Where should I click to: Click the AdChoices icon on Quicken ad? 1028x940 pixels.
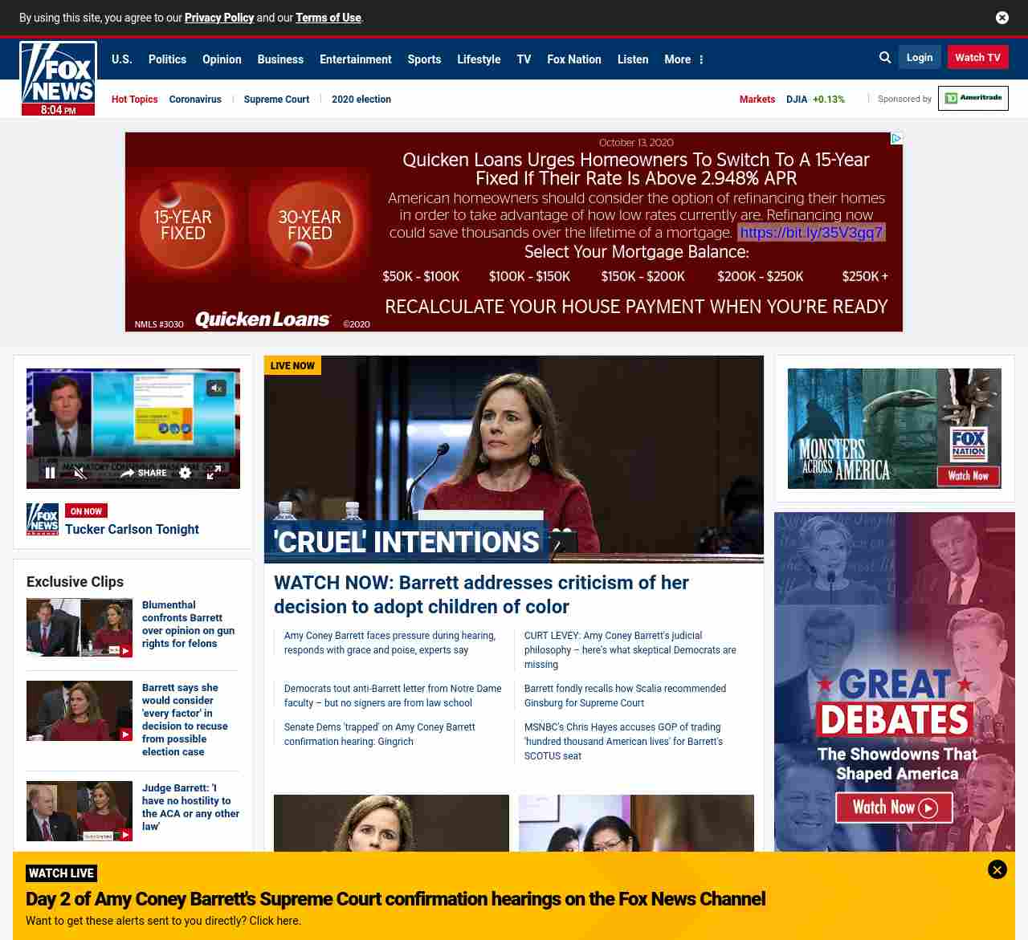[896, 139]
